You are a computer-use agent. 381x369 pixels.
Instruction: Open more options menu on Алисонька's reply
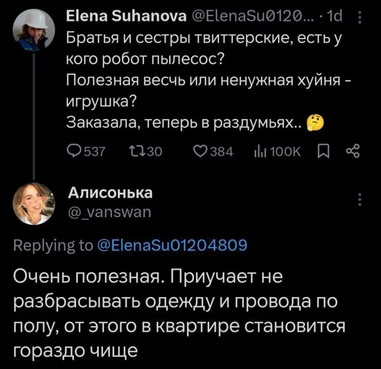tap(359, 200)
